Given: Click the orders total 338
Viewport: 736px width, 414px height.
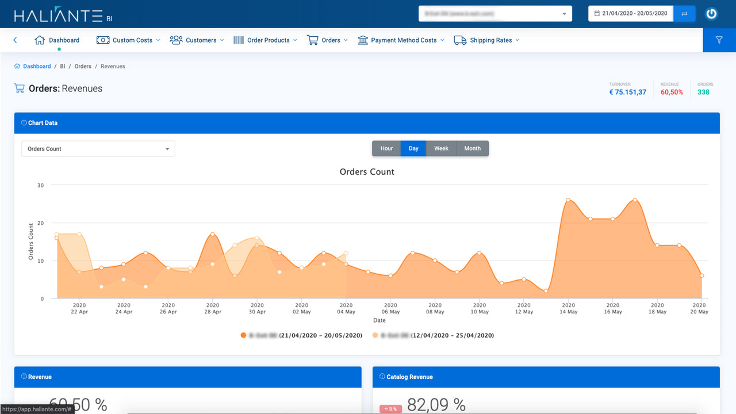Looking at the screenshot, I should coord(703,92).
